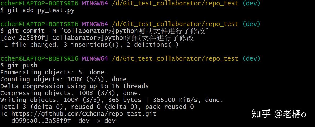Screen dimensions: 315x127
Task: Click the "git add py_test.py" command
Action: 41,10
